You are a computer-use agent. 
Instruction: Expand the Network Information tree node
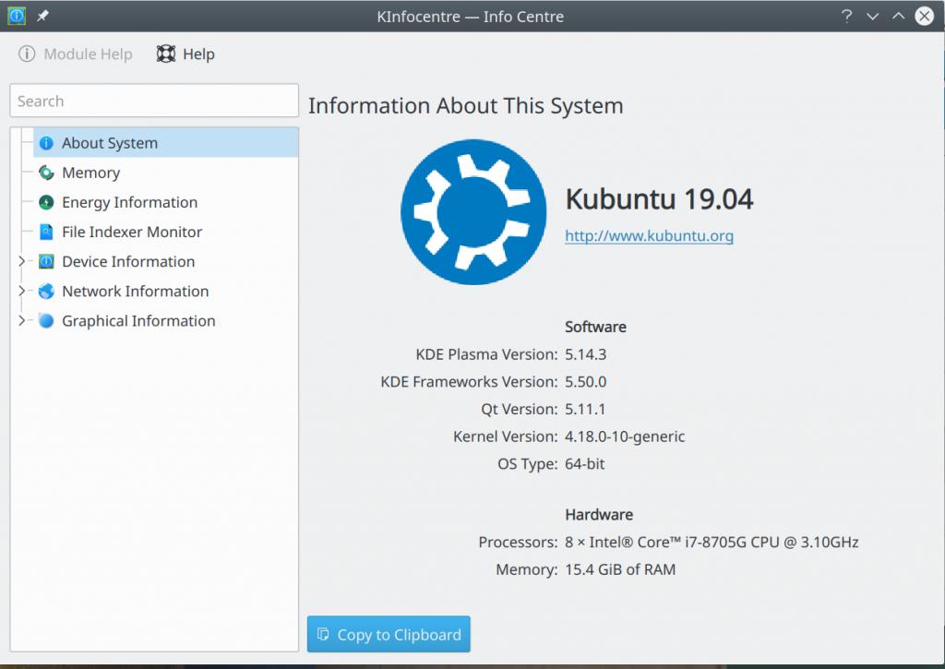click(22, 292)
